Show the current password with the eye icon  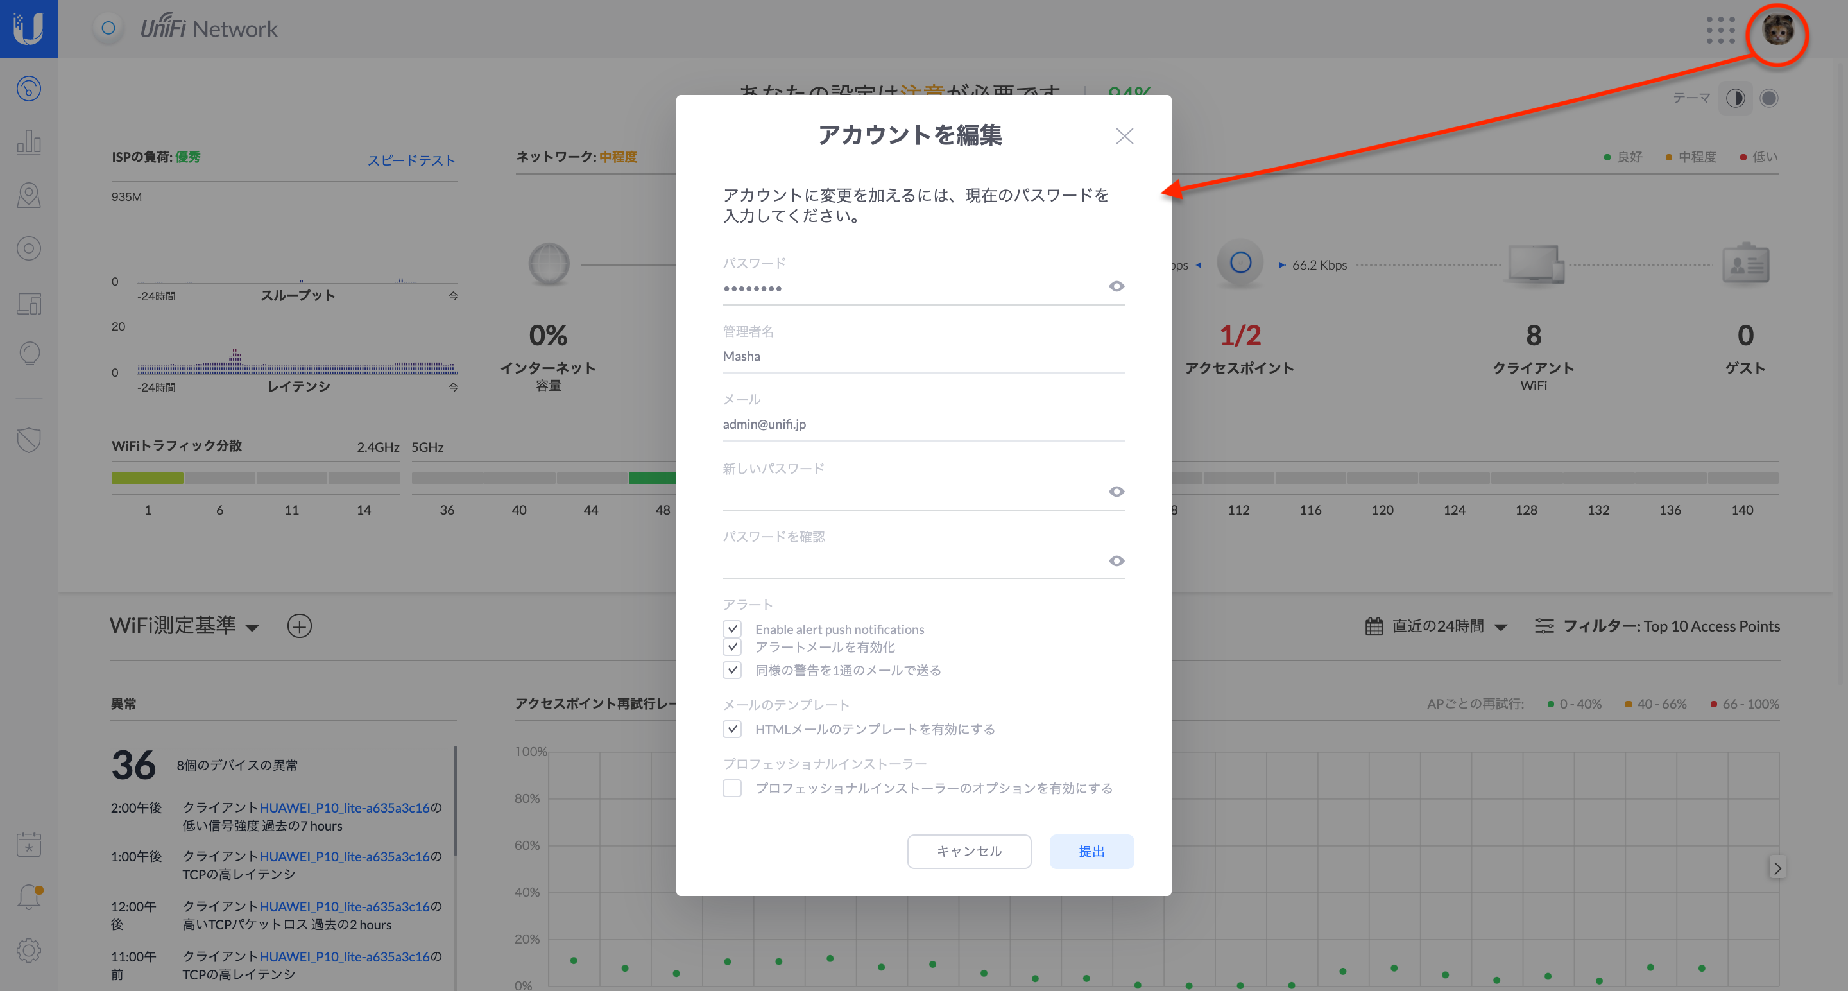(1116, 286)
